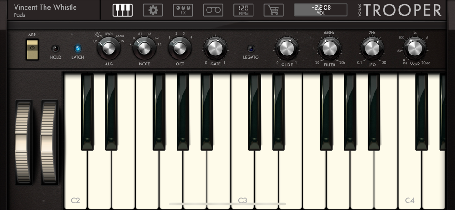Play the C3 white key
This screenshot has width=455, height=210.
[243, 180]
